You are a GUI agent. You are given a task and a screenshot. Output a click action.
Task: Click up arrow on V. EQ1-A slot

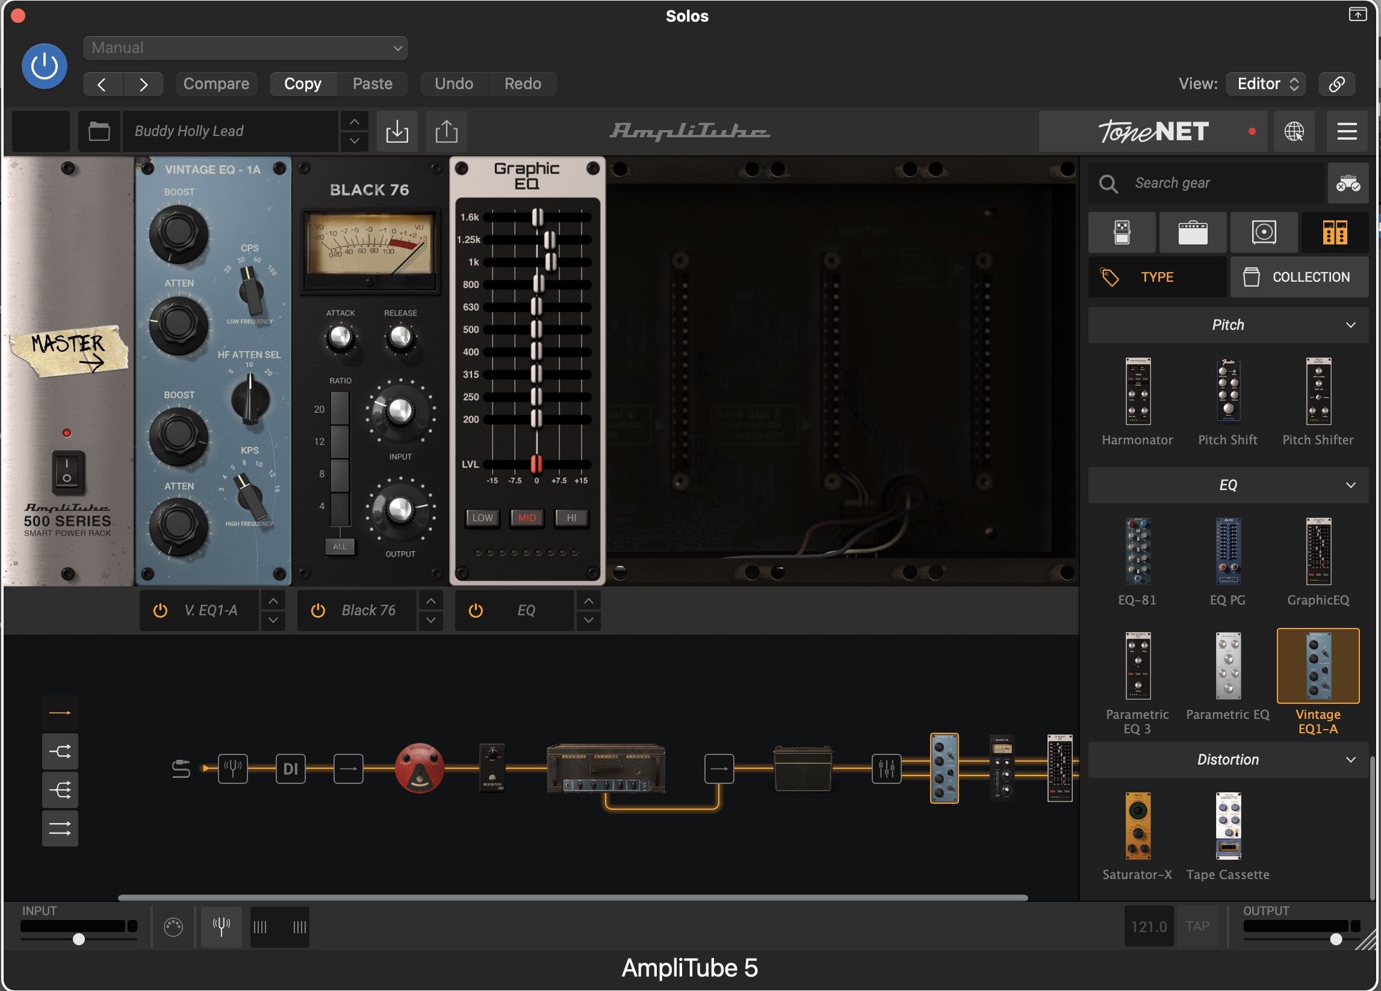point(273,601)
